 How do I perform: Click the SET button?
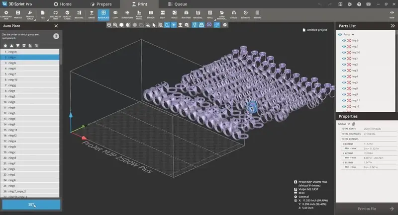point(31,205)
